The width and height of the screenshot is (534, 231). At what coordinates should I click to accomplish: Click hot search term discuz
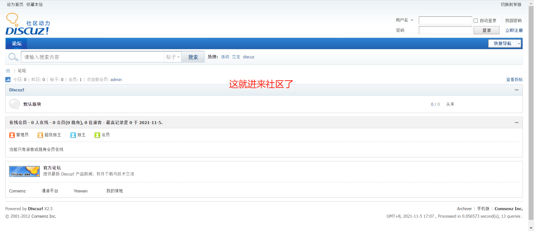tap(249, 57)
